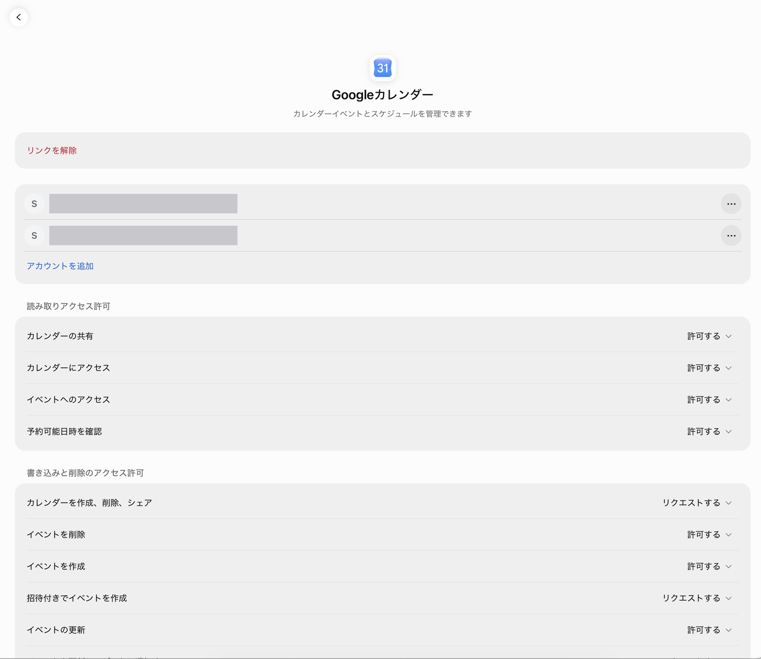Viewport: 761px width, 659px height.
Task: Open permission dropdown for イベントの更新
Action: coord(709,630)
